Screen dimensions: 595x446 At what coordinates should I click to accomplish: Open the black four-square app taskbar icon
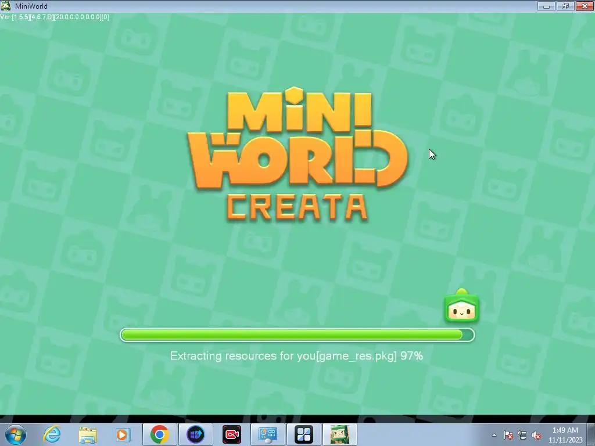[303, 434]
